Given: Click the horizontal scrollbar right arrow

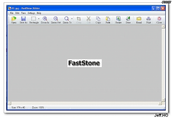Looking at the screenshot, I should pos(160,103).
